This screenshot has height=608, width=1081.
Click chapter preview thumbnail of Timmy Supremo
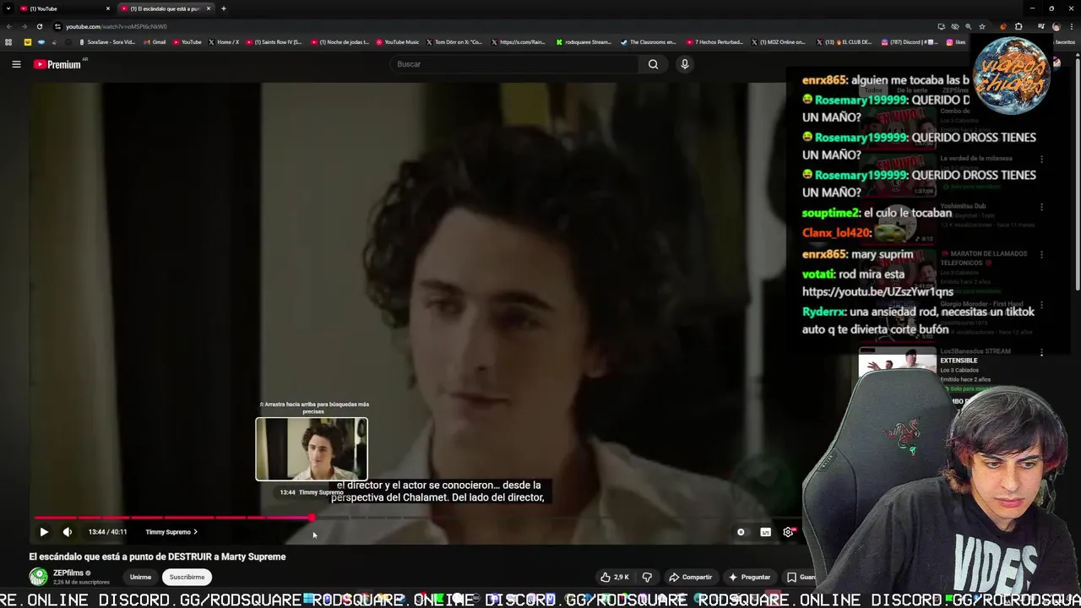point(312,449)
